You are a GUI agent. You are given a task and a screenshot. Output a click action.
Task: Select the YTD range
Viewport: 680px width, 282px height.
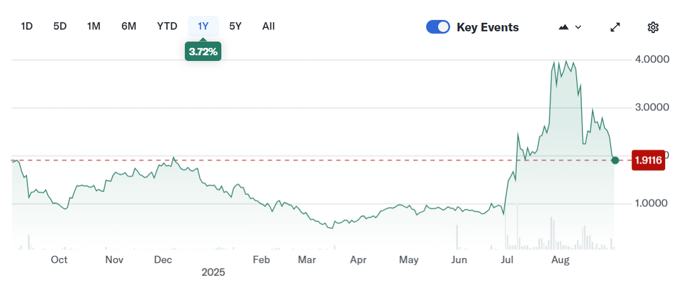pyautogui.click(x=167, y=26)
